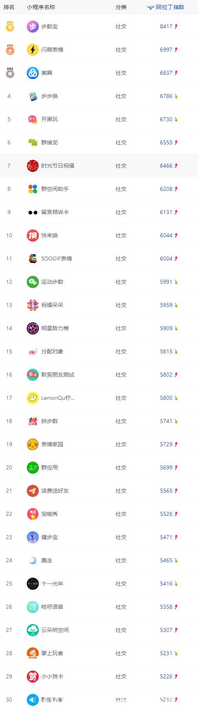Open the 开黑玩 mini program link
The height and width of the screenshot is (713, 198).
[x=49, y=119]
